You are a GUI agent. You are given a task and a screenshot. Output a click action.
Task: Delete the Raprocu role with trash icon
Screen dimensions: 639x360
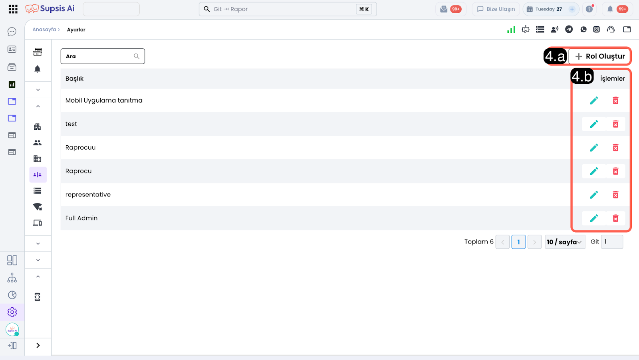615,171
